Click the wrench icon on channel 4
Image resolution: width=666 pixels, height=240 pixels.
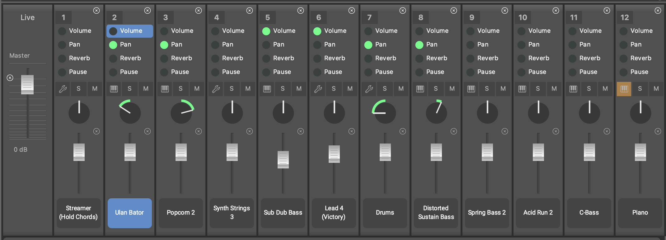pyautogui.click(x=216, y=89)
